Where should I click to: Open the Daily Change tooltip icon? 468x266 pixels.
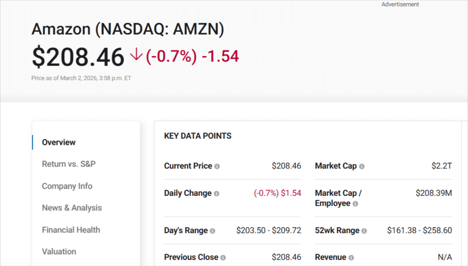click(x=216, y=194)
